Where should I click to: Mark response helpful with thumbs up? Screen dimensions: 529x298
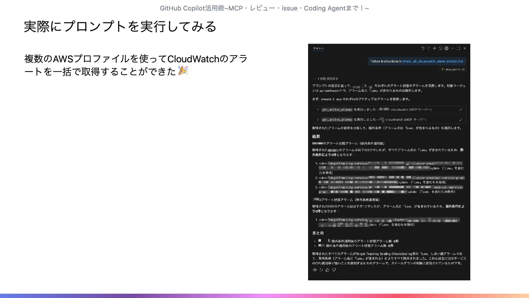click(x=327, y=270)
